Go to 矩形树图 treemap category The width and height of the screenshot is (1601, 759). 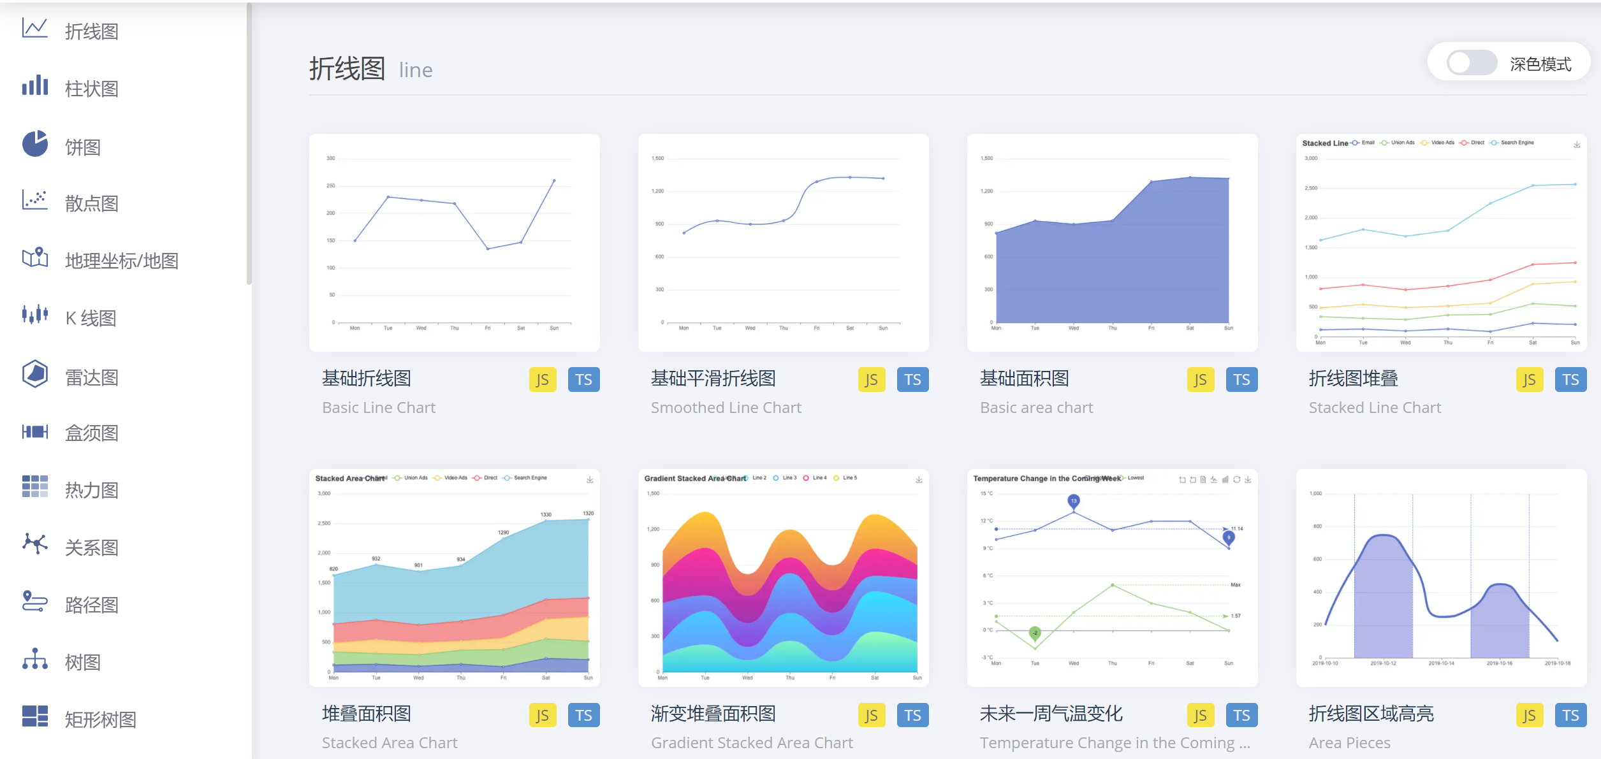100,719
